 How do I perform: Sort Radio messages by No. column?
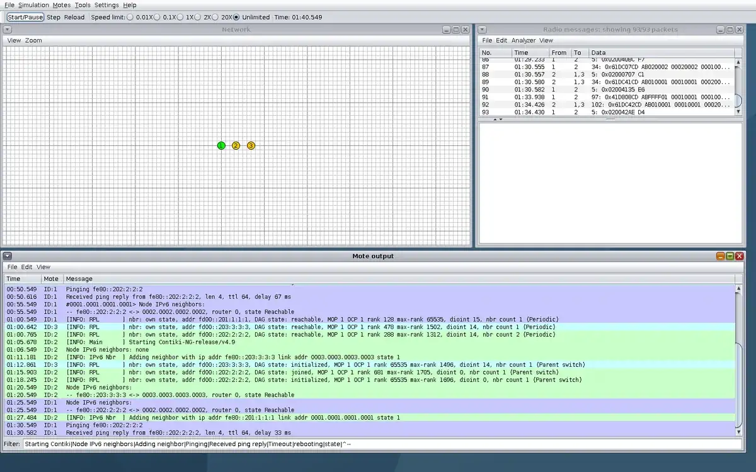pos(495,53)
